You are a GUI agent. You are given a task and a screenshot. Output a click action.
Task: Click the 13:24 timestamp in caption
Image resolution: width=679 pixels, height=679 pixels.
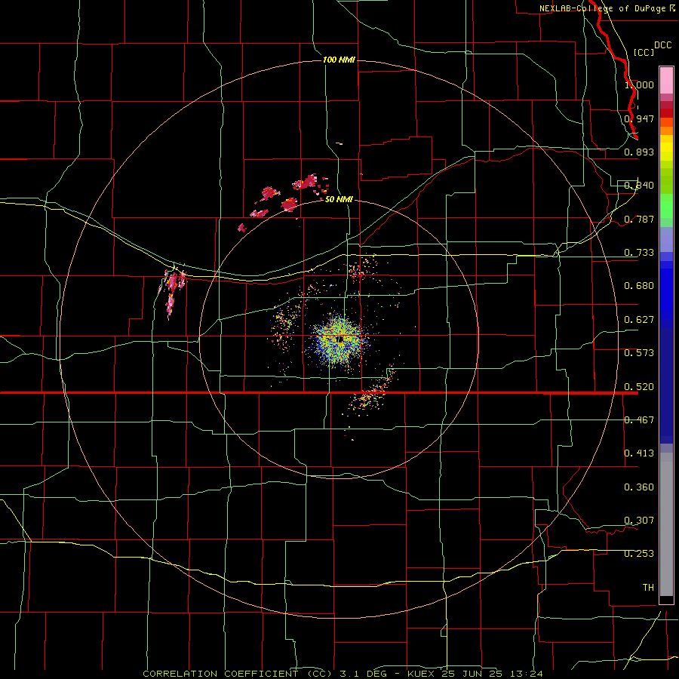[527, 674]
